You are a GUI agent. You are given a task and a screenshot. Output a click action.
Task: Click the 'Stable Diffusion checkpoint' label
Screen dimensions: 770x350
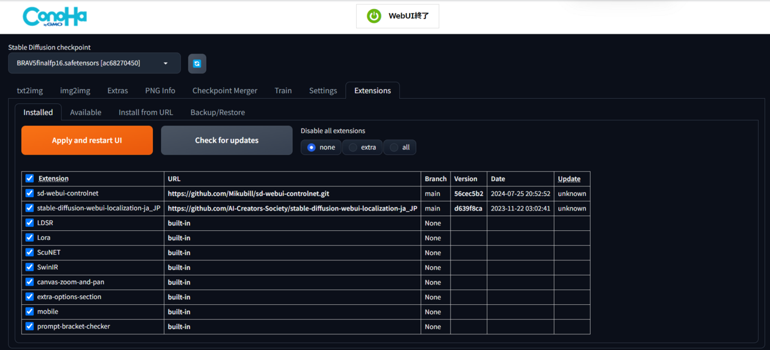(49, 48)
